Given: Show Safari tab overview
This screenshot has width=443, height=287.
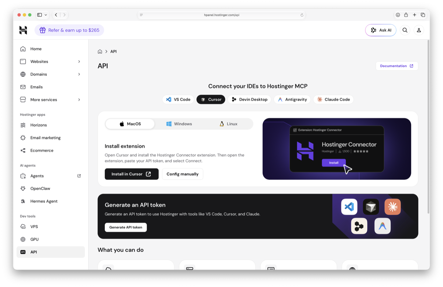Looking at the screenshot, I should [423, 15].
